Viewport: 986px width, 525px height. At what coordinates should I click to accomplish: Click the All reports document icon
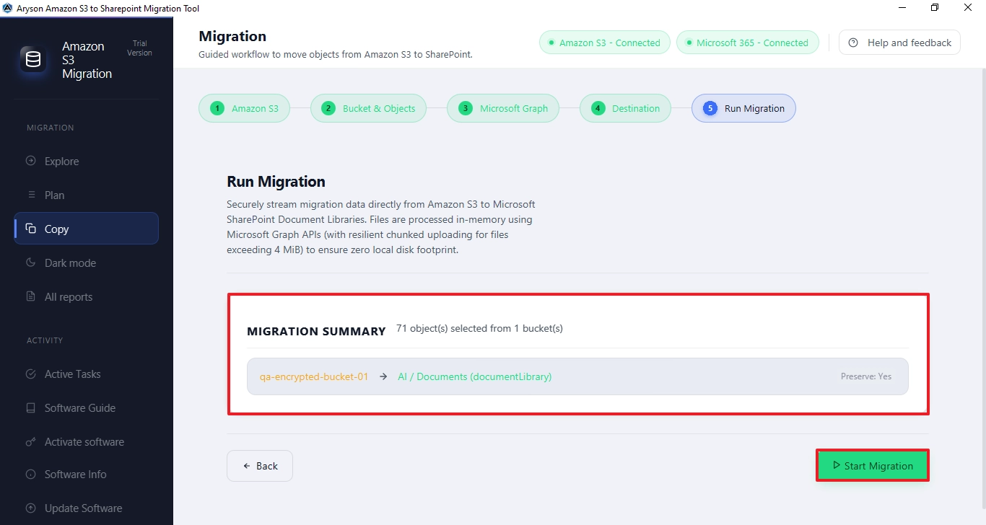click(x=30, y=296)
